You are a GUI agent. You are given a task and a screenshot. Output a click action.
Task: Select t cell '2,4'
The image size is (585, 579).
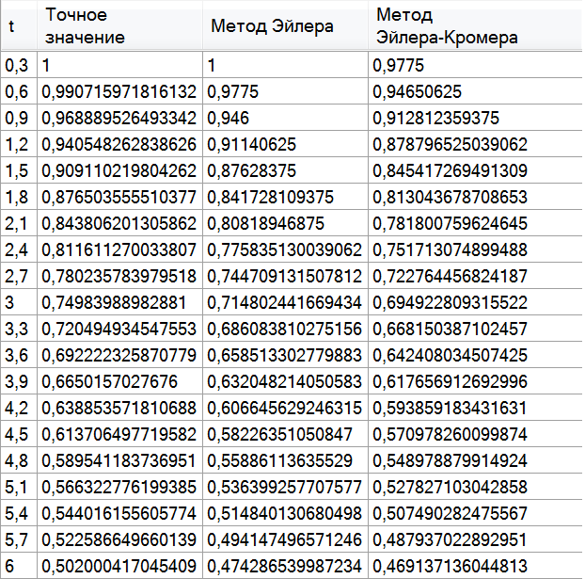(x=19, y=249)
